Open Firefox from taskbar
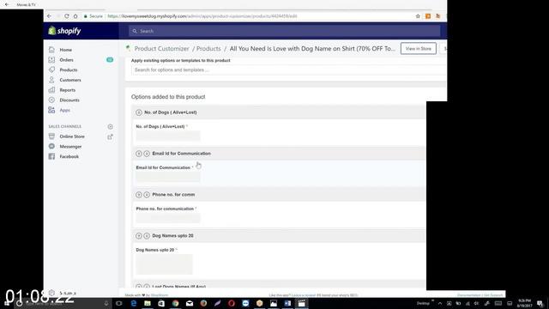 (203, 303)
